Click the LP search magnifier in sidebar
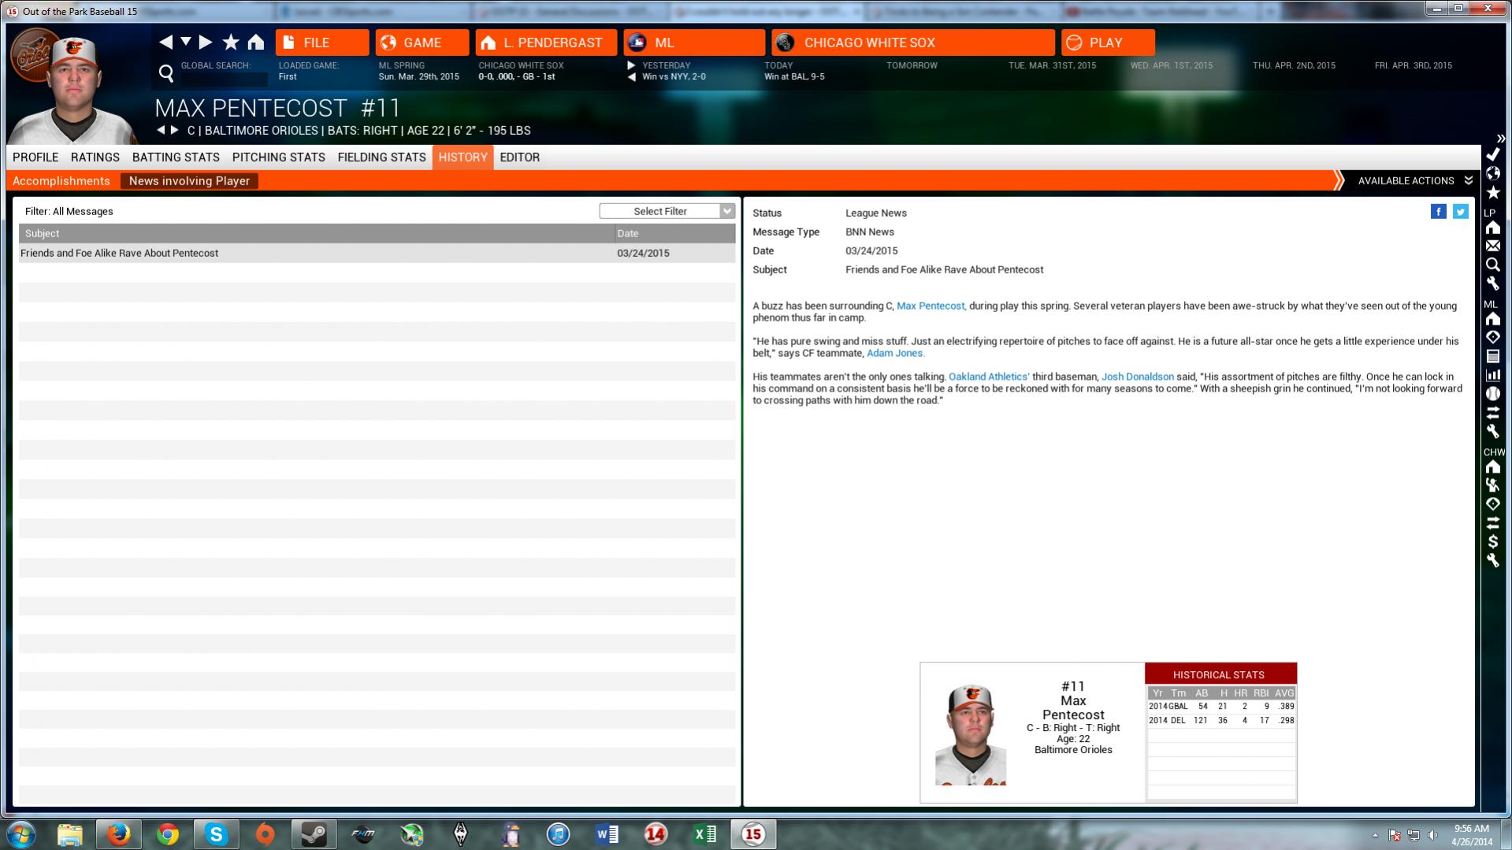Screen dimensions: 1512x850 pyautogui.click(x=1493, y=265)
